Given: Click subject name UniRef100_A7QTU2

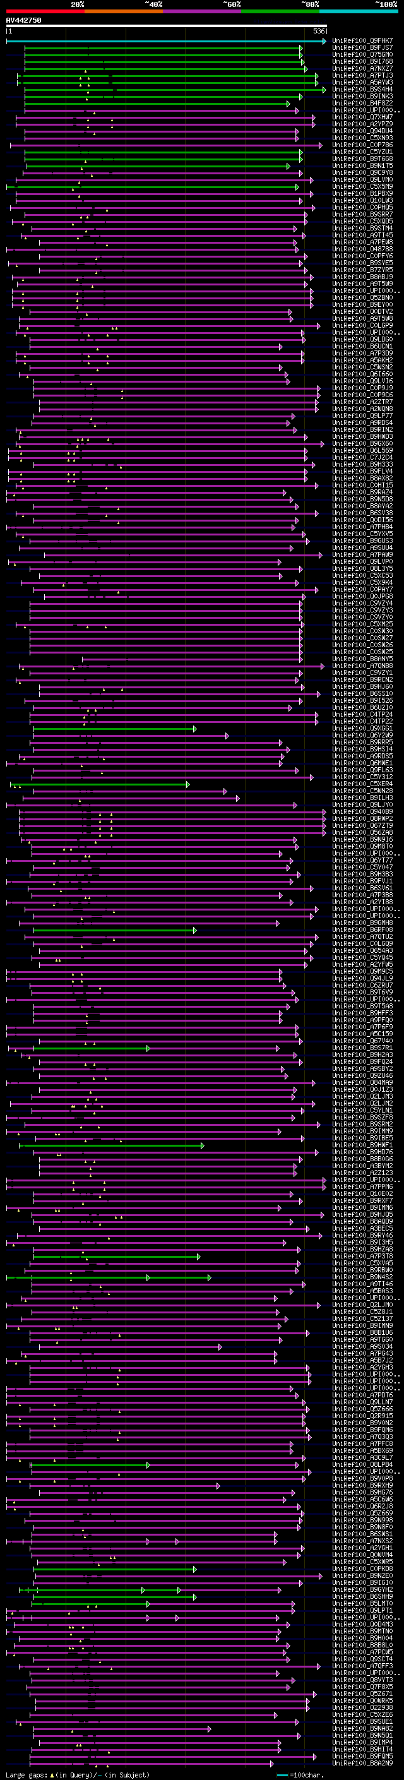Looking at the screenshot, I should (x=362, y=937).
